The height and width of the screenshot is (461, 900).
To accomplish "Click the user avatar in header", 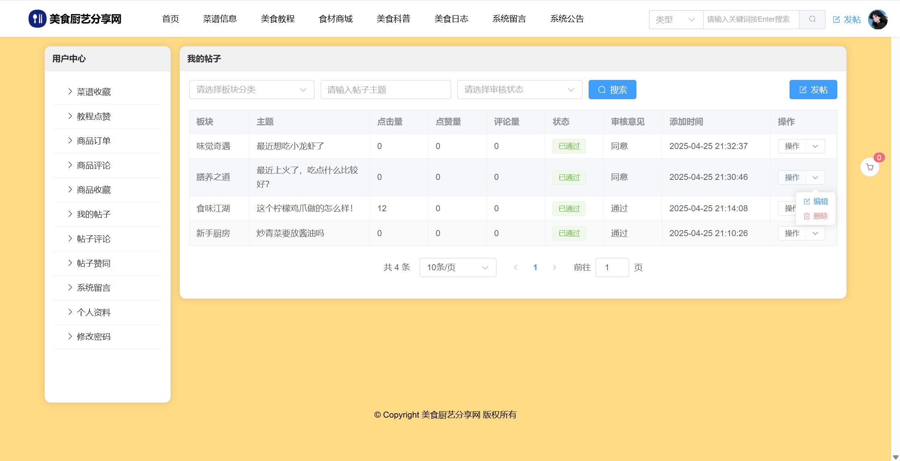I will 877,19.
